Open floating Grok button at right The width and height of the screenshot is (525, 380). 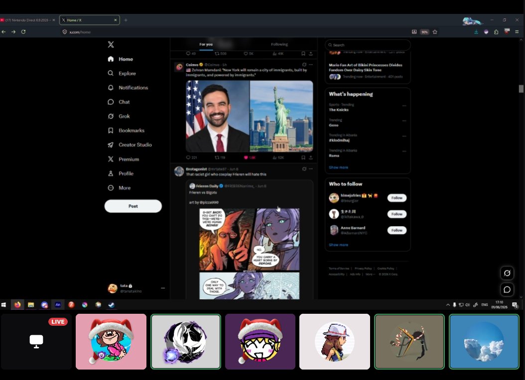(507, 273)
